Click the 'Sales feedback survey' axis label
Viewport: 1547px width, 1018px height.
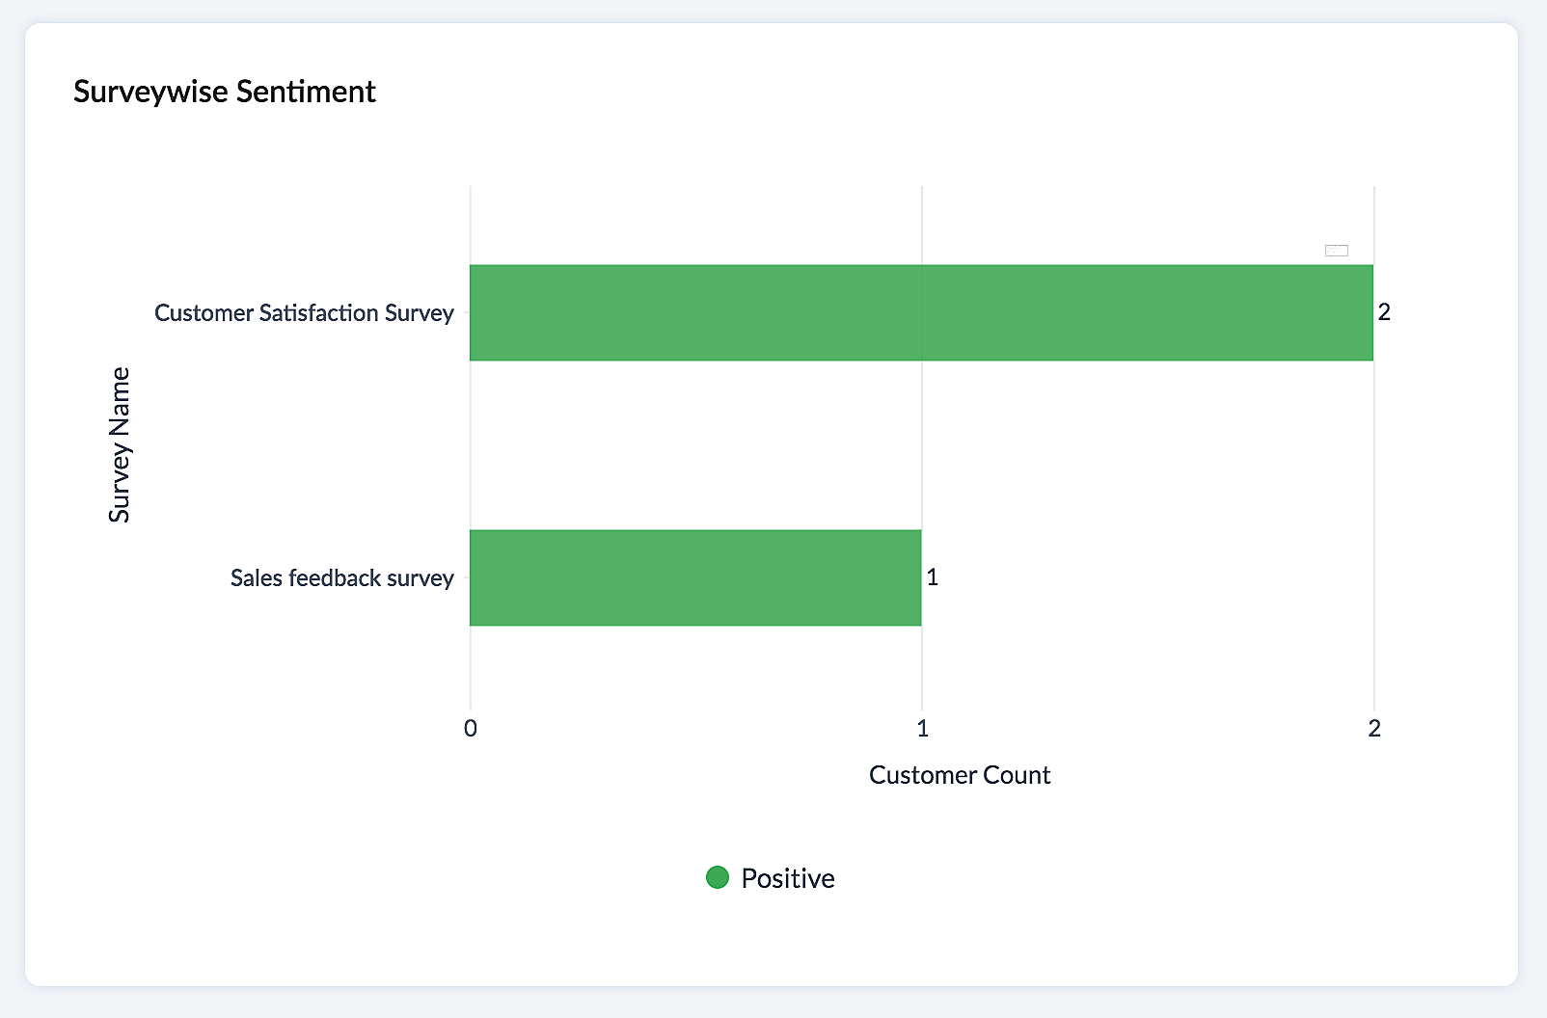tap(341, 578)
